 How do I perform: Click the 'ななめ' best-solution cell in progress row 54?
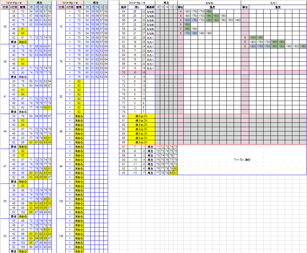pos(150,12)
